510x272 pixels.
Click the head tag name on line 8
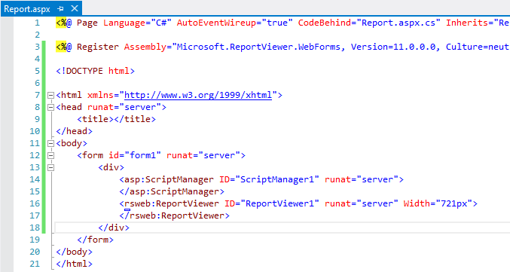point(72,107)
